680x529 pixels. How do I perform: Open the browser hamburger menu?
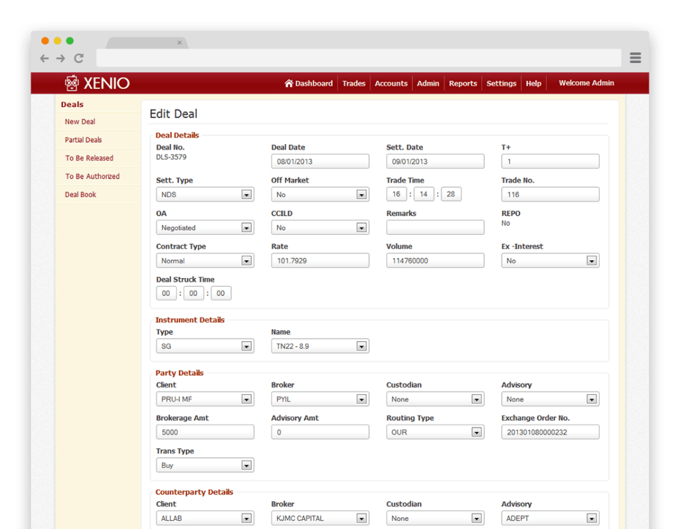coord(635,58)
